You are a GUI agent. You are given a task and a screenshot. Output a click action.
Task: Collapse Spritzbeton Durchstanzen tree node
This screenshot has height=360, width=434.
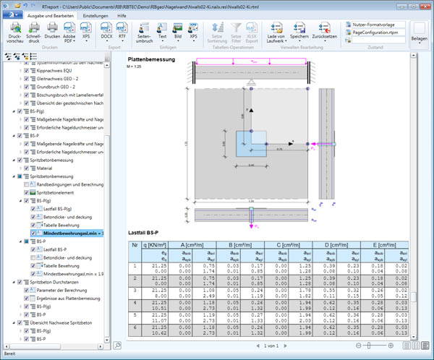point(14,282)
